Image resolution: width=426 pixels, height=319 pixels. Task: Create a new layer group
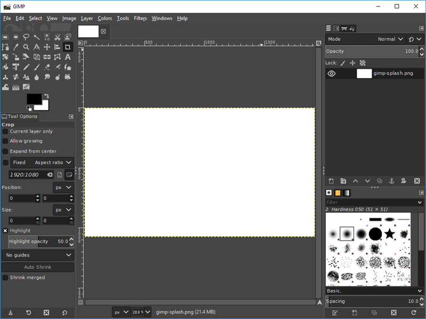[343, 181]
